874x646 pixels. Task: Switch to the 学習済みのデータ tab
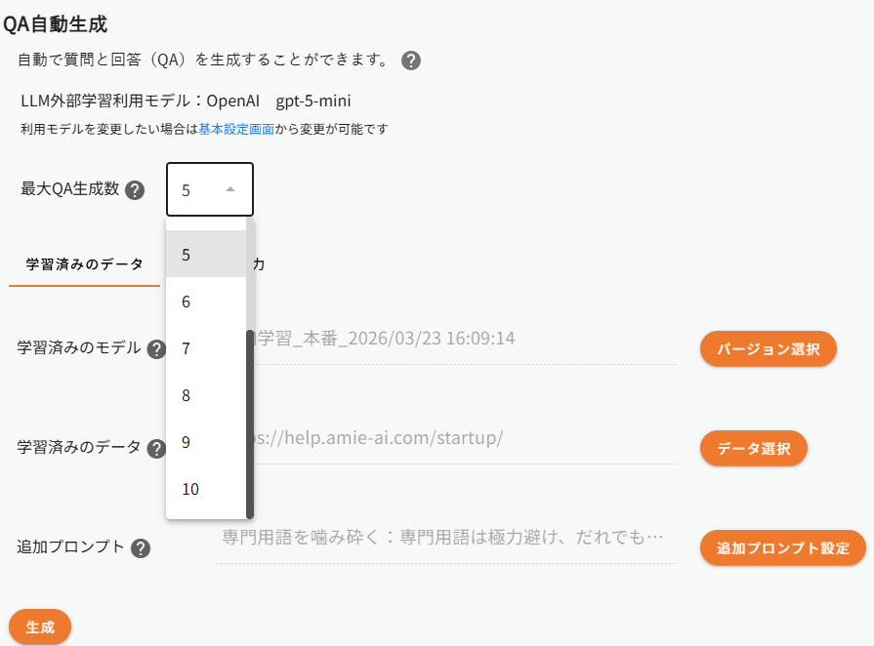pos(84,264)
